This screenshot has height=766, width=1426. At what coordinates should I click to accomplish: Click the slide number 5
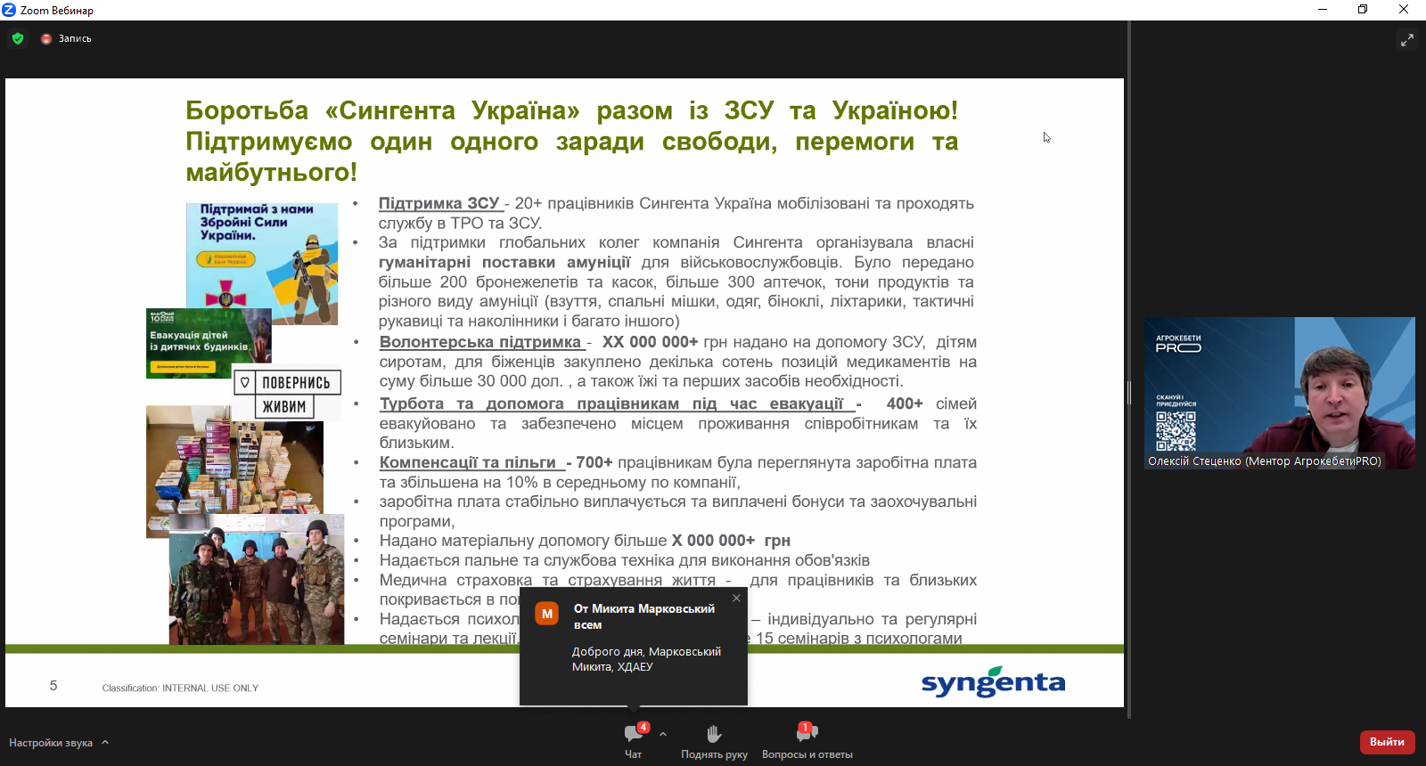point(53,686)
